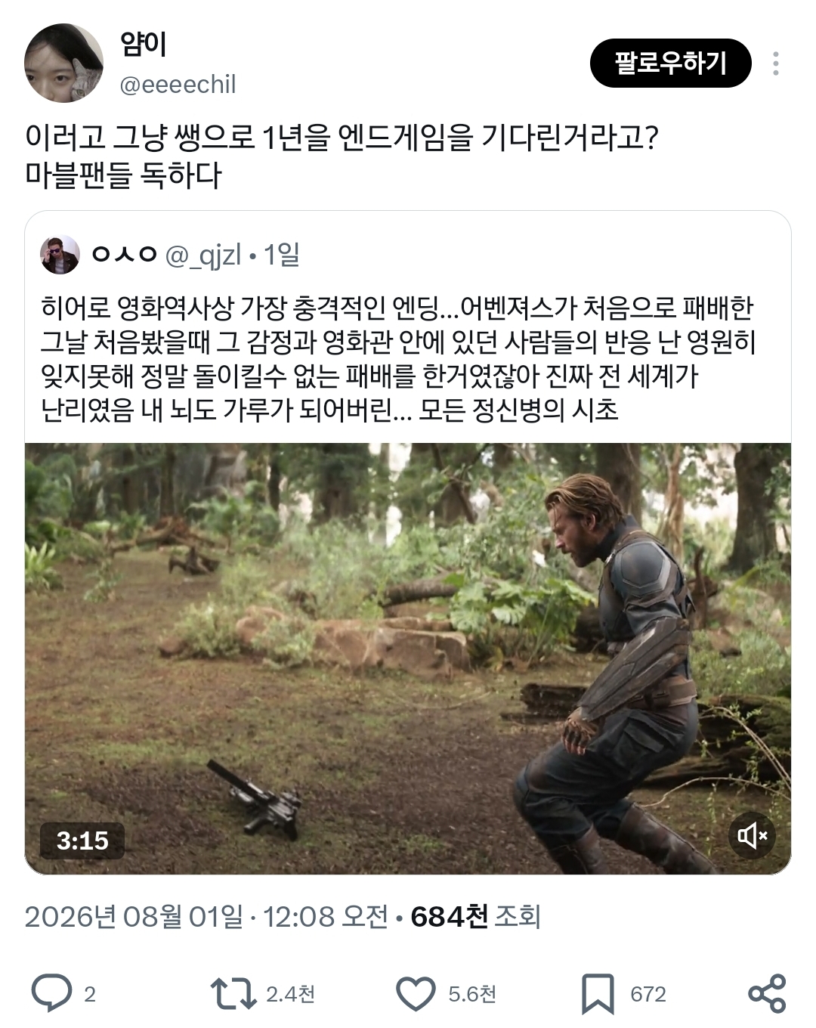
Task: Open the quoted tweet text body
Action: click(398, 359)
